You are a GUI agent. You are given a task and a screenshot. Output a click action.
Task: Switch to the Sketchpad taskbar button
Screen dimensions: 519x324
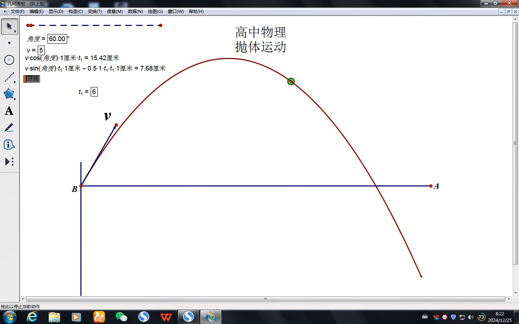click(x=210, y=317)
